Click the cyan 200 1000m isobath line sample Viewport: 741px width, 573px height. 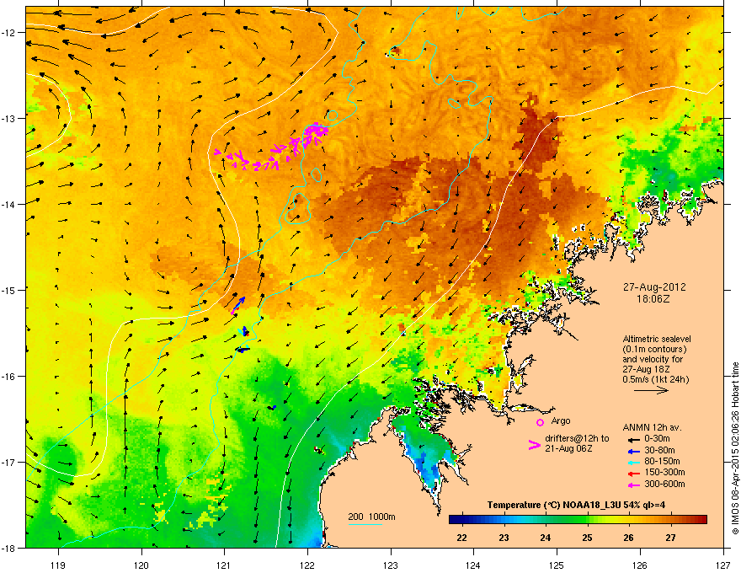365,524
